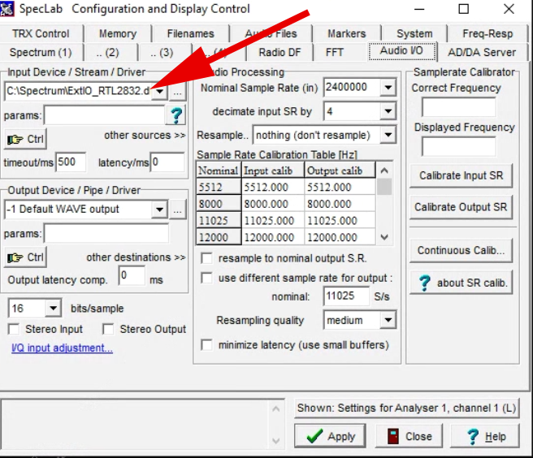533x458 pixels.
Task: Open output device Ctrl panel button
Action: (25, 257)
